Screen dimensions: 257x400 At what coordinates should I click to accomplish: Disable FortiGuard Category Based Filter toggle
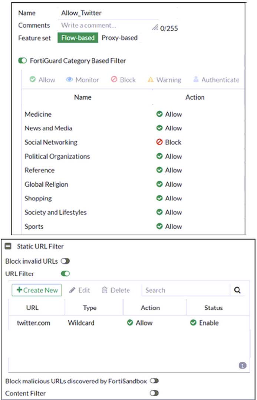tap(22, 60)
